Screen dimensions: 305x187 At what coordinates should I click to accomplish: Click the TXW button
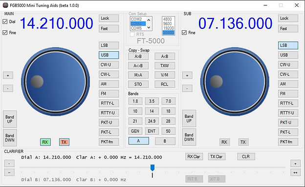click(x=165, y=66)
